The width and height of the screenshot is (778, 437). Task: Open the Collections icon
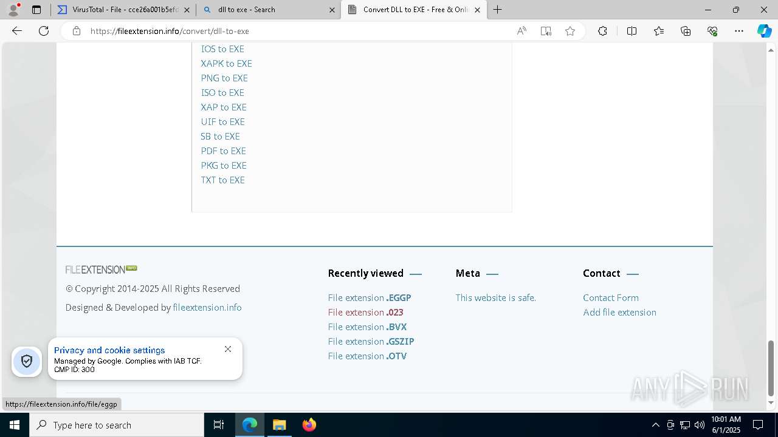[x=686, y=31]
